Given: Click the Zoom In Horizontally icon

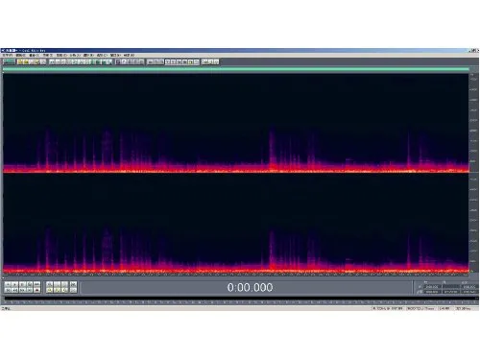Looking at the screenshot, I should 49,284.
